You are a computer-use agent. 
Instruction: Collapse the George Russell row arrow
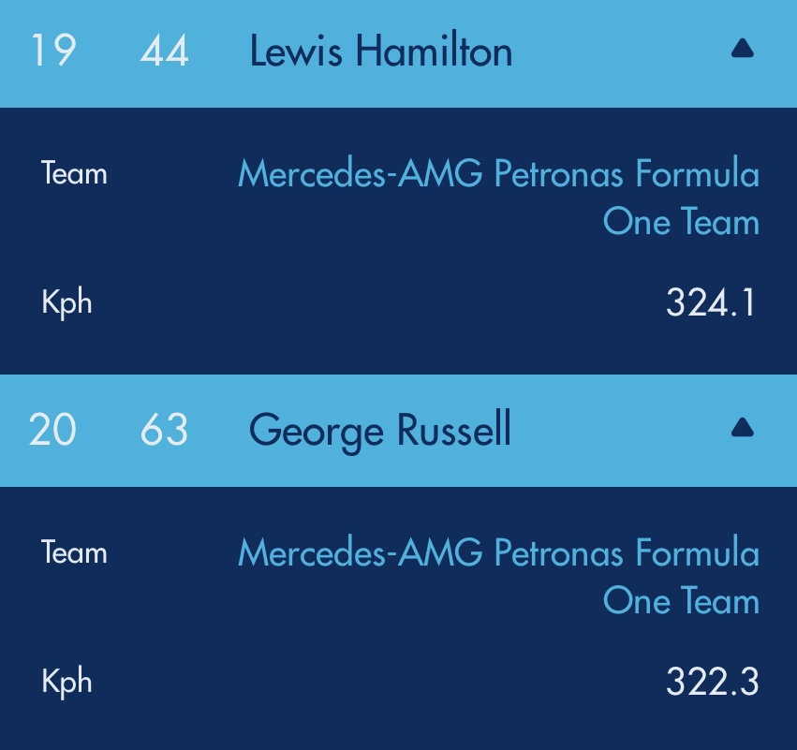click(x=742, y=429)
